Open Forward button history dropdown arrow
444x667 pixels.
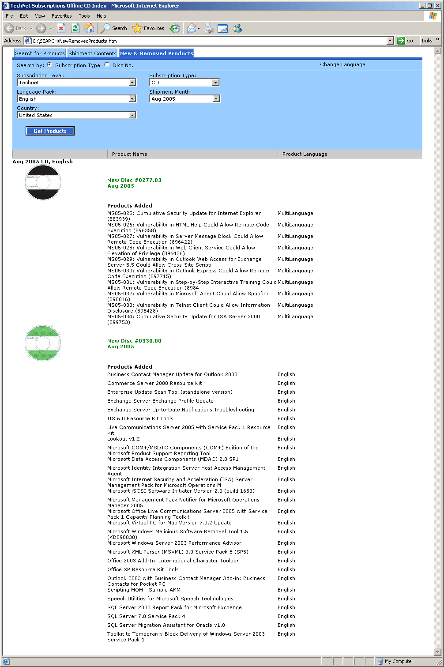tap(51, 28)
